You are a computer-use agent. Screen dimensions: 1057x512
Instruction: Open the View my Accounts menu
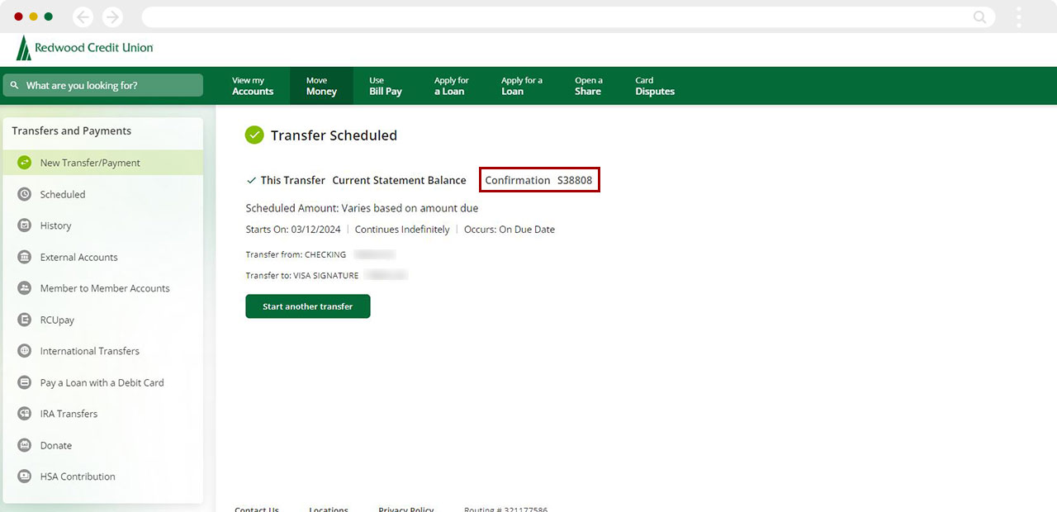coord(253,86)
